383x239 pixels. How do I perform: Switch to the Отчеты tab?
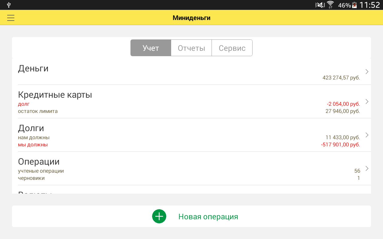click(191, 48)
